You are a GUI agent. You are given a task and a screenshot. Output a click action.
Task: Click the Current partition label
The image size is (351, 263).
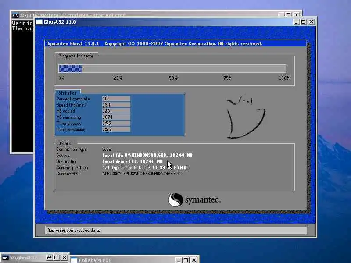coord(72,167)
